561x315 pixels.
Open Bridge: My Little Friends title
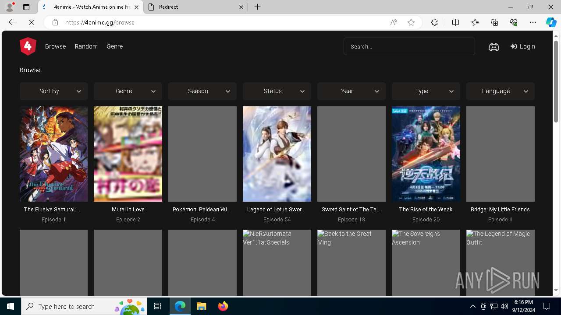[500, 210]
